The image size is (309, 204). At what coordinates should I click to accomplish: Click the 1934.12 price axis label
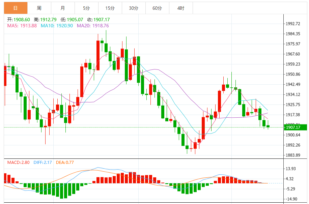293,94
